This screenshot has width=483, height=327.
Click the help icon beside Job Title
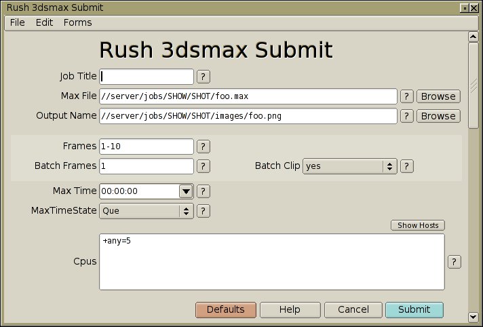[203, 77]
